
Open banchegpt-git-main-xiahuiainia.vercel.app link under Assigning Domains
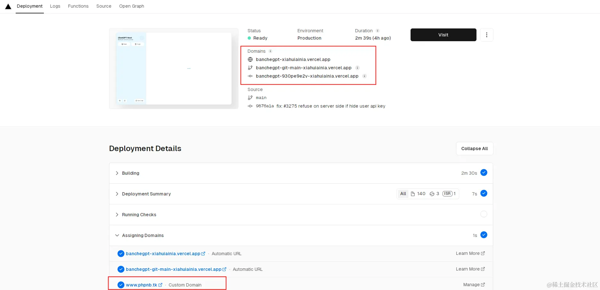(176, 269)
